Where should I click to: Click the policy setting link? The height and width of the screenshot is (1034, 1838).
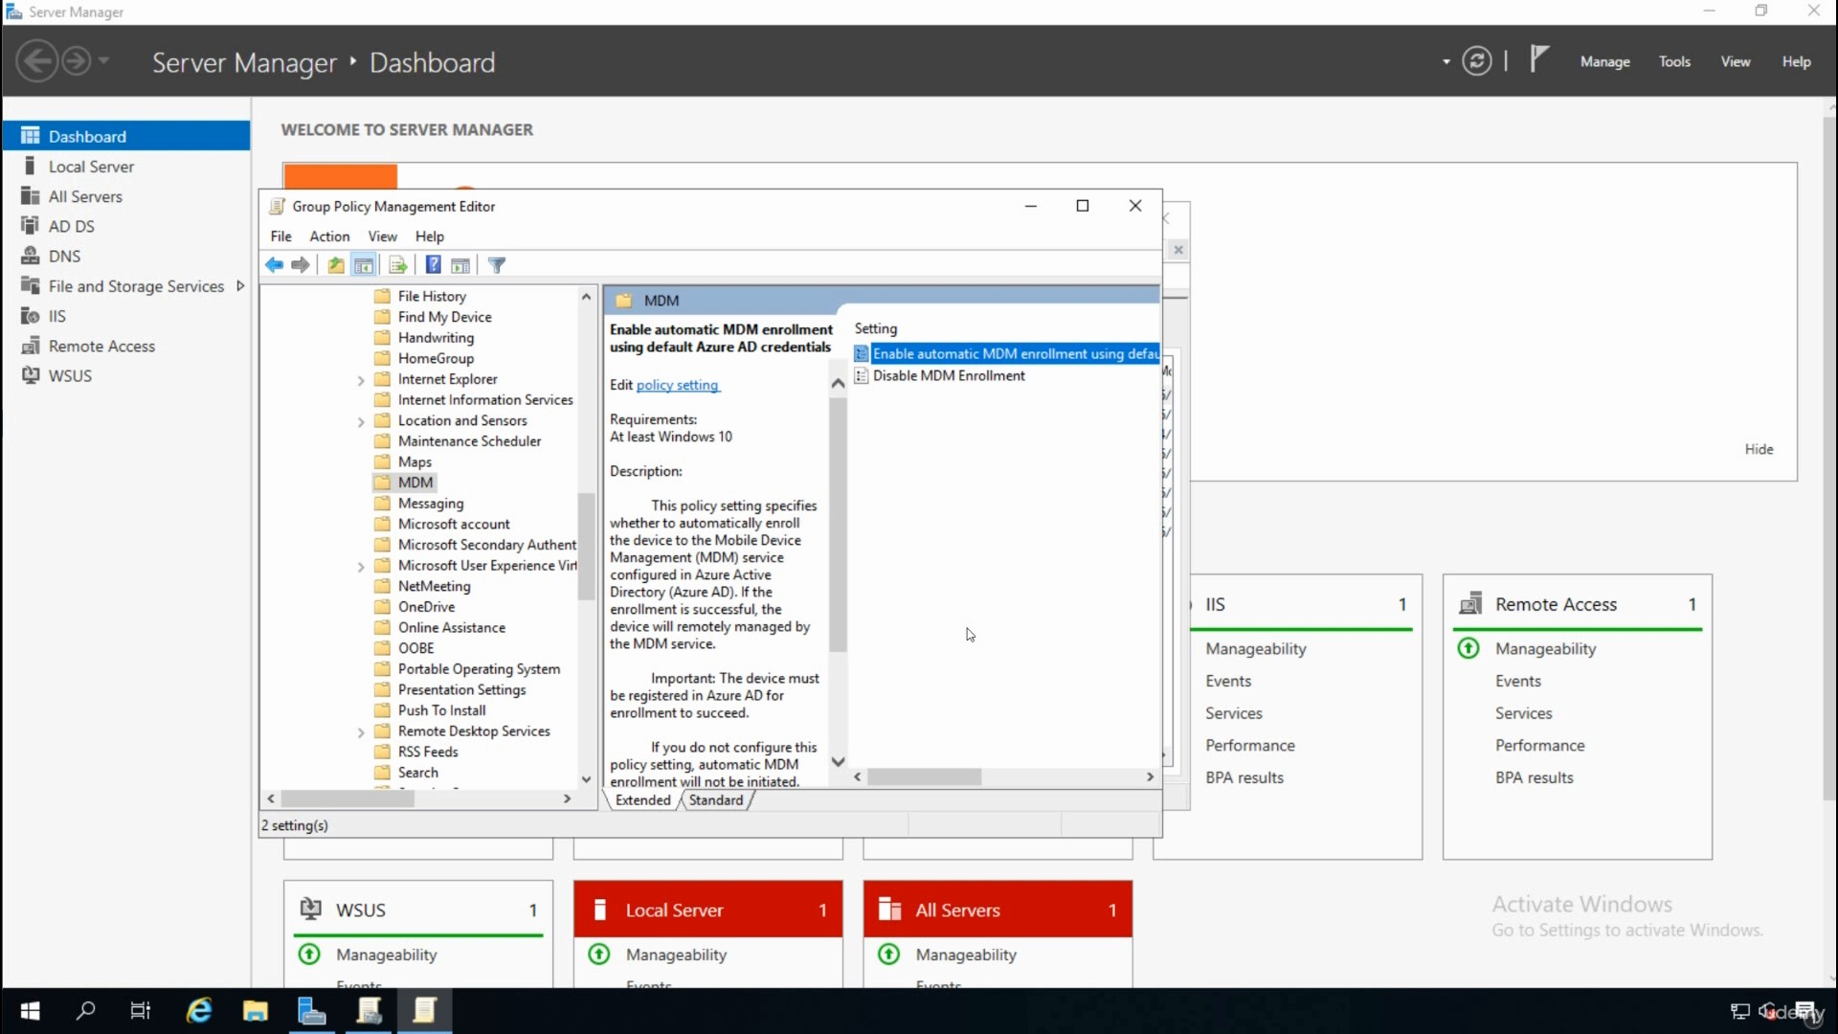[x=677, y=385]
